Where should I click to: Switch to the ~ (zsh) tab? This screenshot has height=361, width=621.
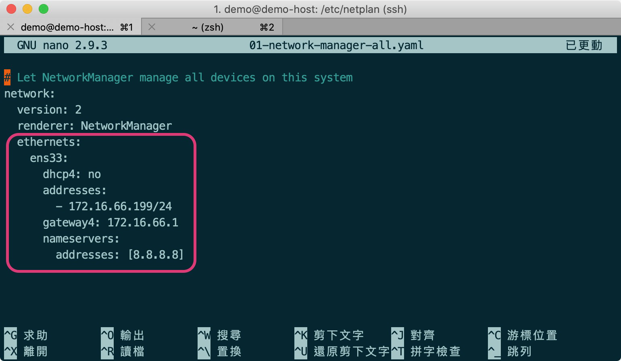tap(208, 27)
